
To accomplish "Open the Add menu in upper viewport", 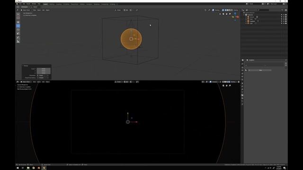I will click(43, 10).
